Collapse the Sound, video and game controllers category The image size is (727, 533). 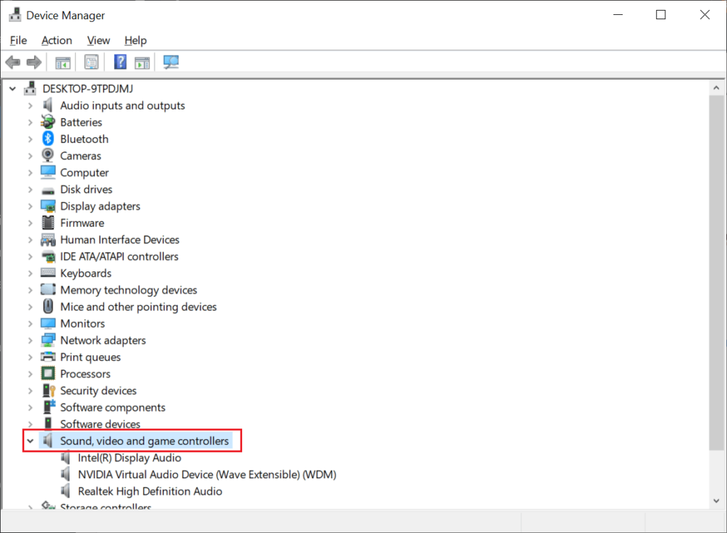(x=30, y=441)
